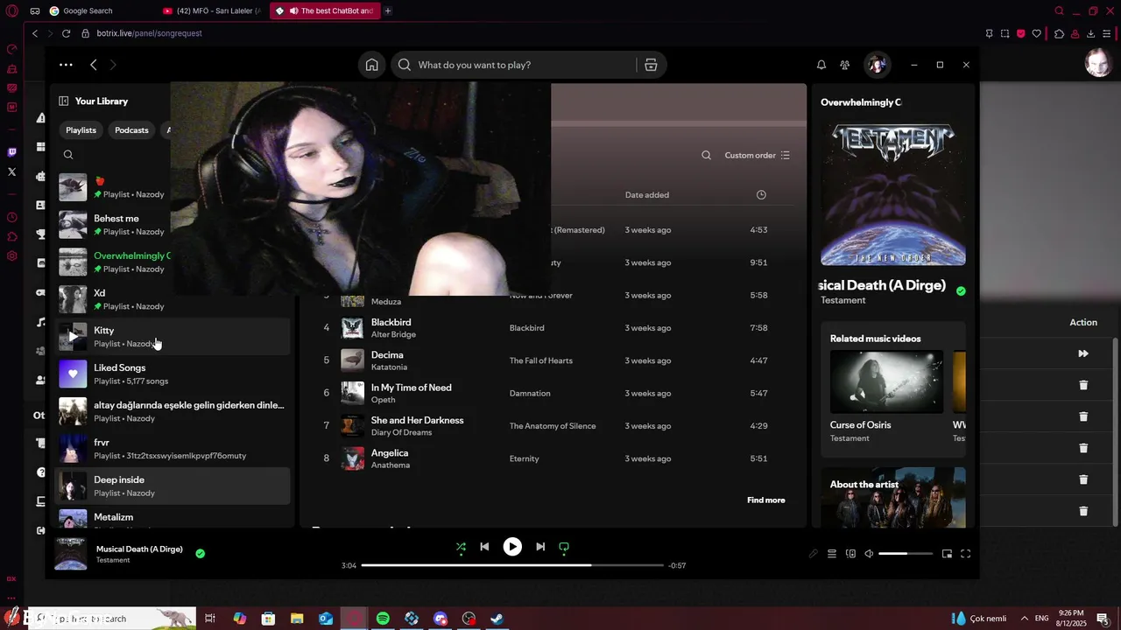Go back with Spotify back arrow
This screenshot has height=630, width=1121.
point(94,65)
